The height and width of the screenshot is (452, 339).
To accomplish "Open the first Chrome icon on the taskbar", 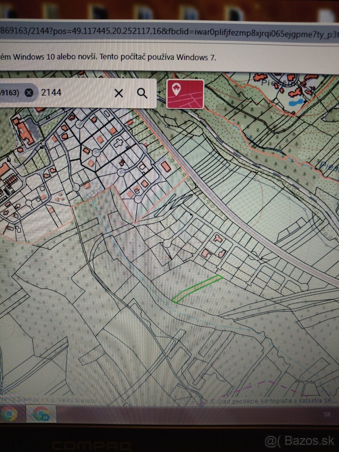I will point(9,413).
